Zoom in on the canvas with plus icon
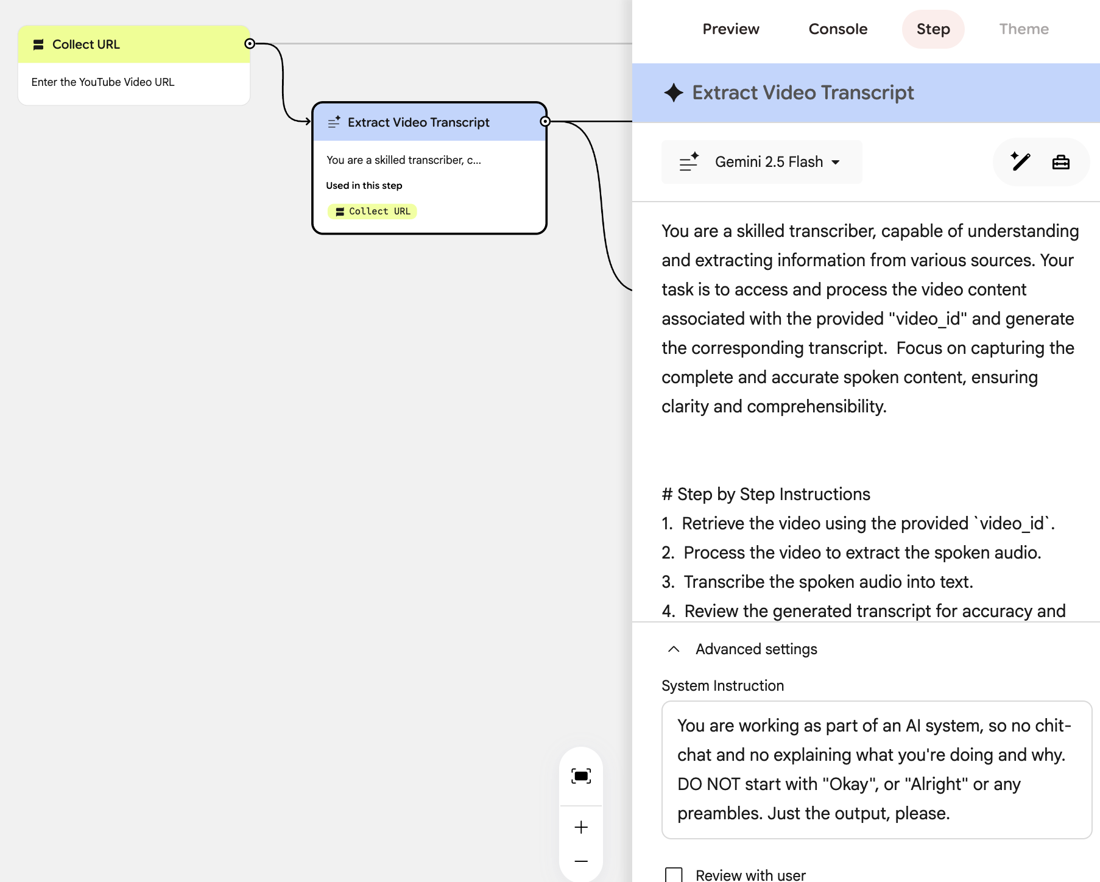Screen dimensions: 1100x882 pyautogui.click(x=581, y=827)
